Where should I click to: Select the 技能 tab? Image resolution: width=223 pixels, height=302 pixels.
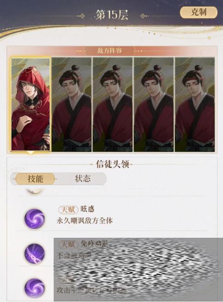tap(35, 179)
